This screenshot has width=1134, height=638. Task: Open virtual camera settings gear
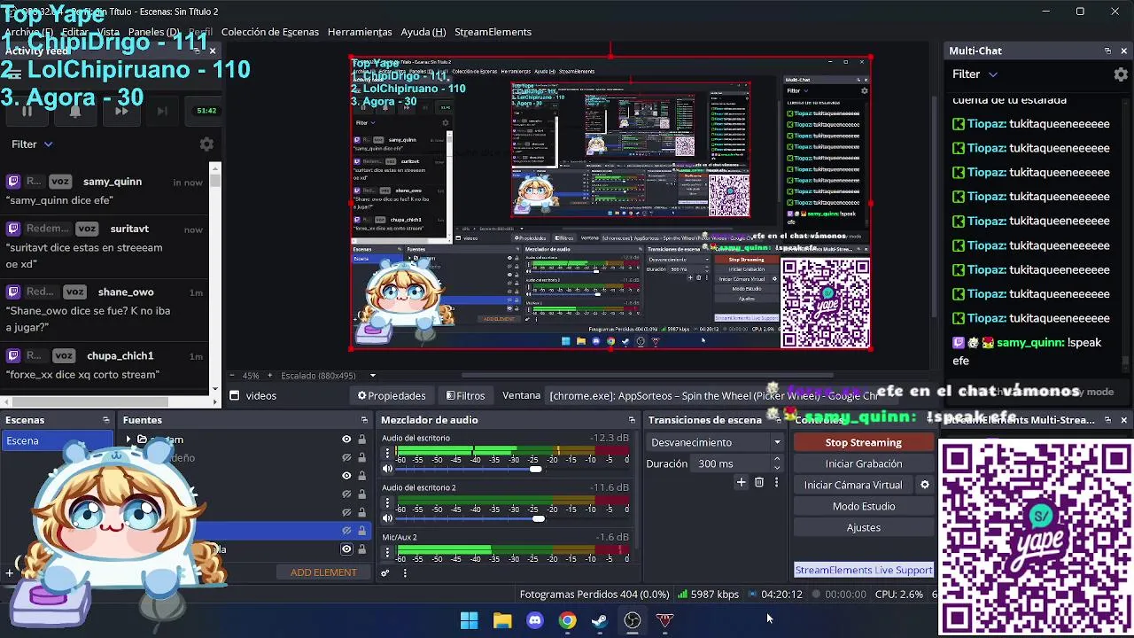pos(925,485)
